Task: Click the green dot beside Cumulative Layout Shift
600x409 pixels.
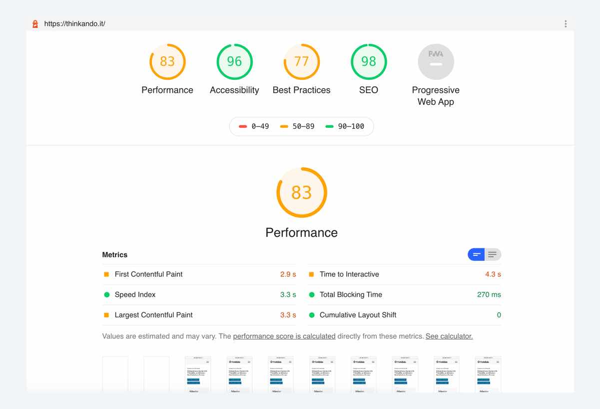Action: click(x=311, y=315)
